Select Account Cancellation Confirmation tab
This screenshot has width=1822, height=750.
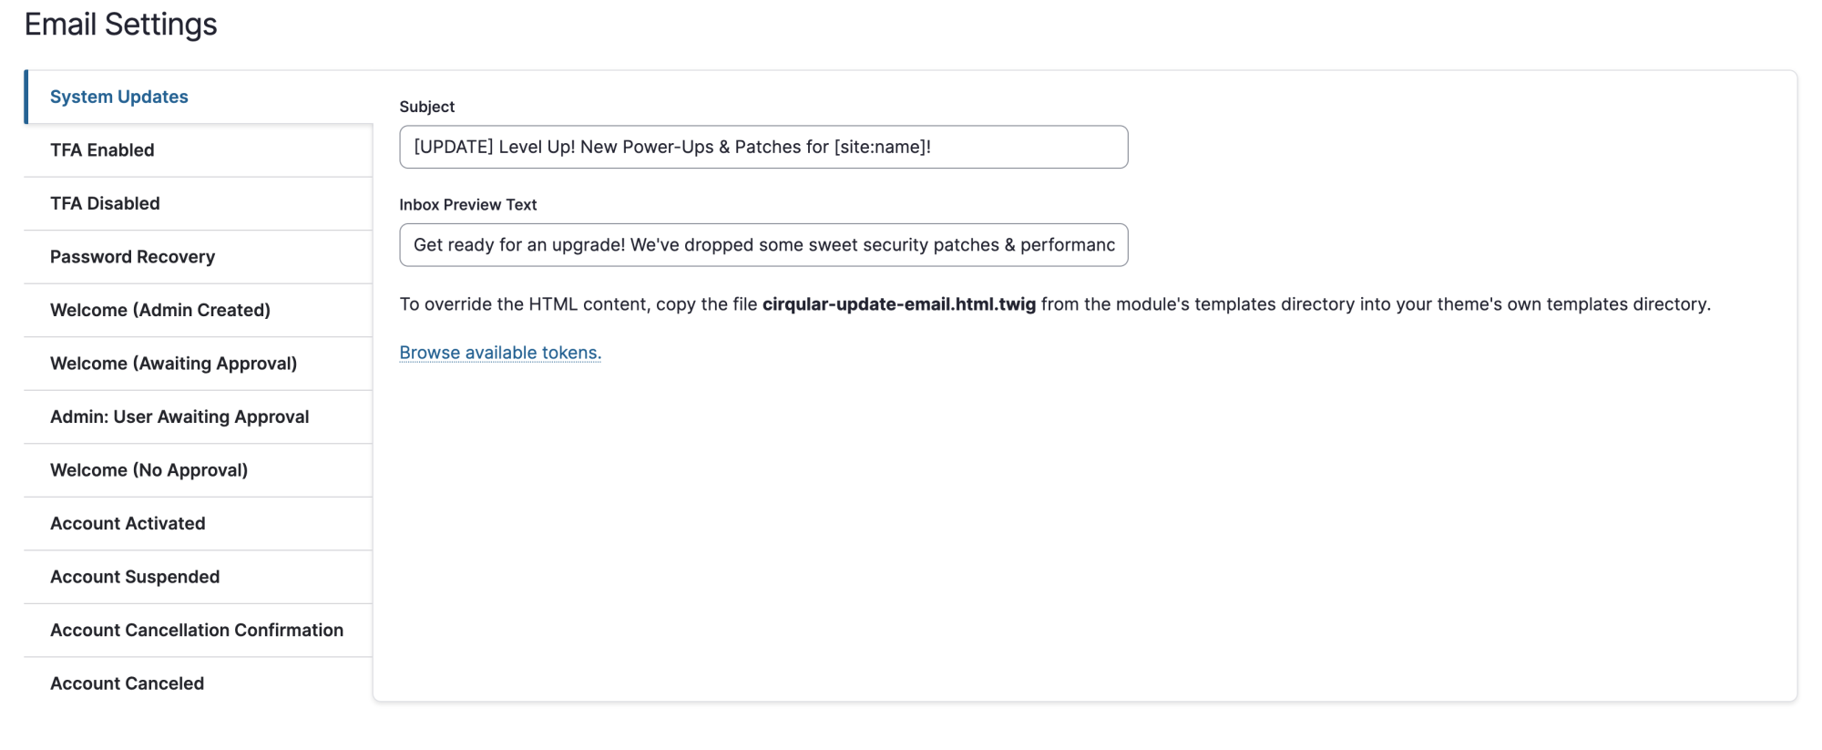point(199,630)
